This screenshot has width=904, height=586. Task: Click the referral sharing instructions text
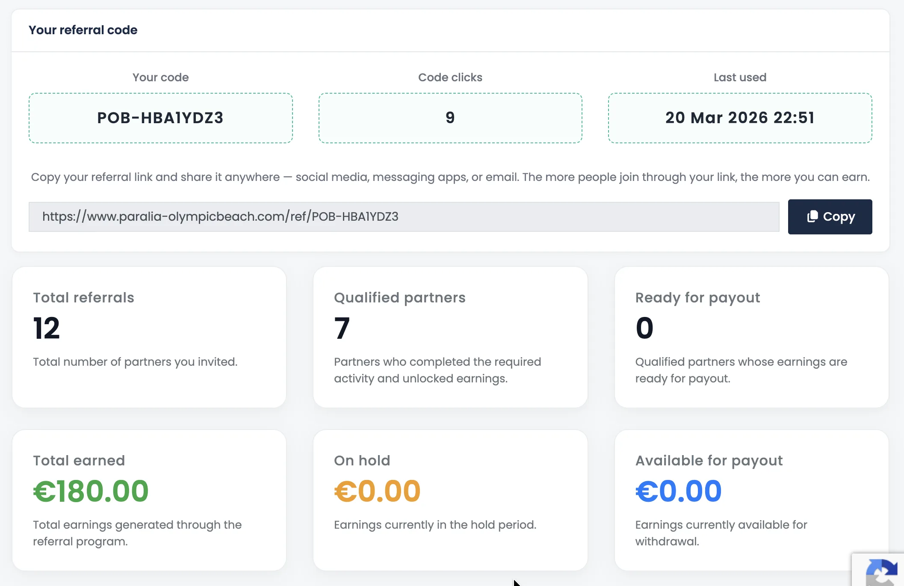tap(450, 177)
